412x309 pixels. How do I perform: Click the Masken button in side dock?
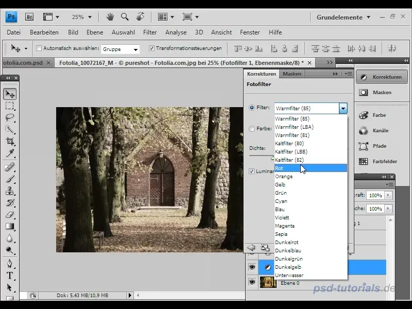coord(382,93)
